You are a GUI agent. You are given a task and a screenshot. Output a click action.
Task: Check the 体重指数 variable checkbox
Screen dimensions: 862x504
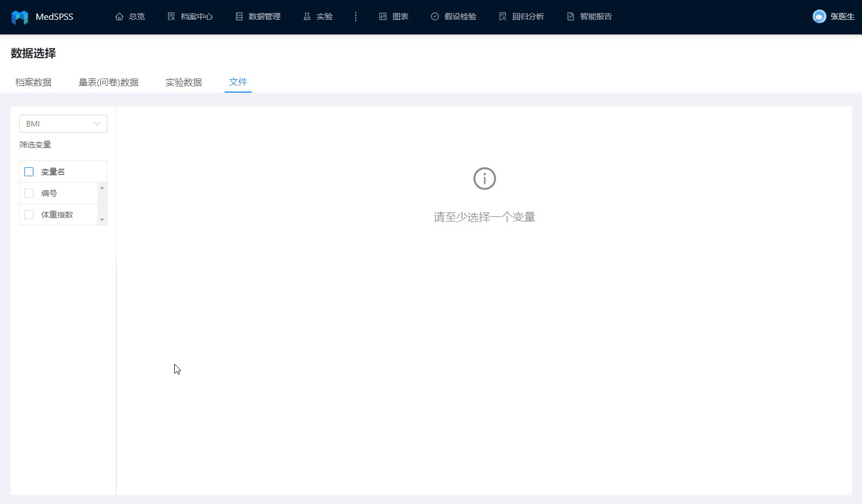(29, 215)
